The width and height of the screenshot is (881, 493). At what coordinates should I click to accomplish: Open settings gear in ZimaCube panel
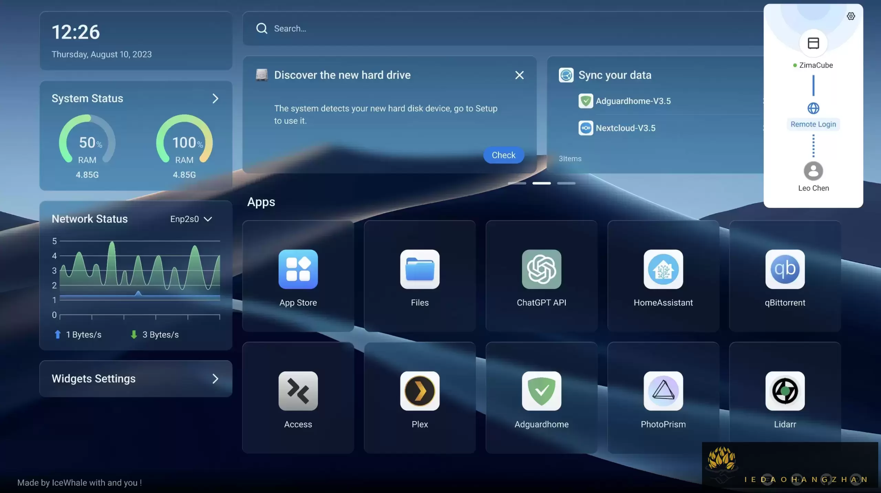tap(851, 16)
